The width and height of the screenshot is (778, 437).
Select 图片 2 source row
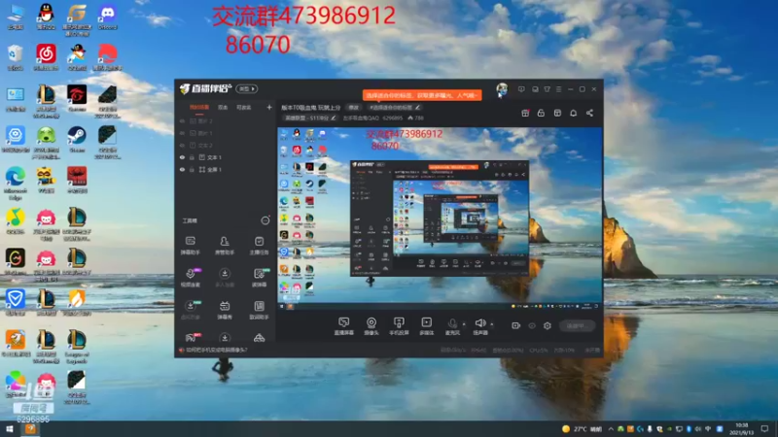[x=226, y=120]
